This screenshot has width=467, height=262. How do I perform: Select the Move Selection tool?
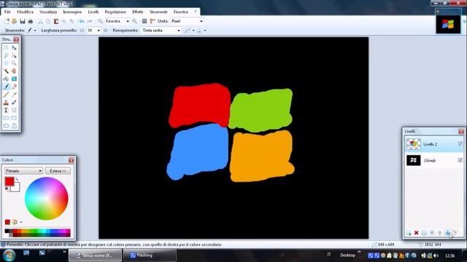(14, 55)
